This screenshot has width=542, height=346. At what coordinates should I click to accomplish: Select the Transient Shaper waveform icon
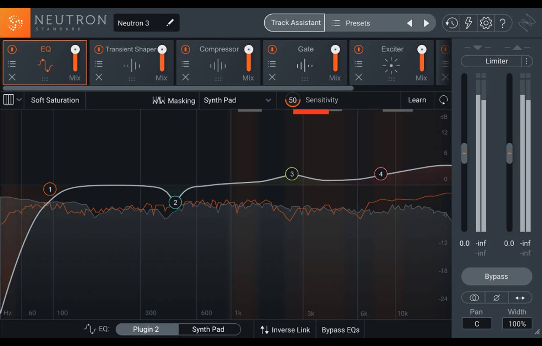tap(132, 65)
